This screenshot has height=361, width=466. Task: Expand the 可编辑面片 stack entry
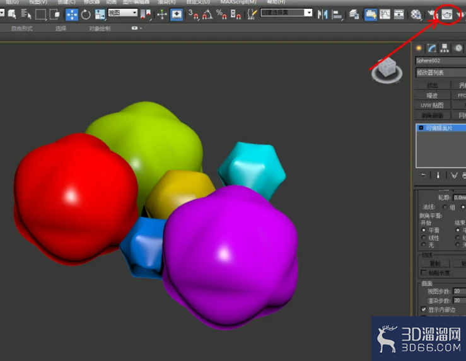click(421, 128)
